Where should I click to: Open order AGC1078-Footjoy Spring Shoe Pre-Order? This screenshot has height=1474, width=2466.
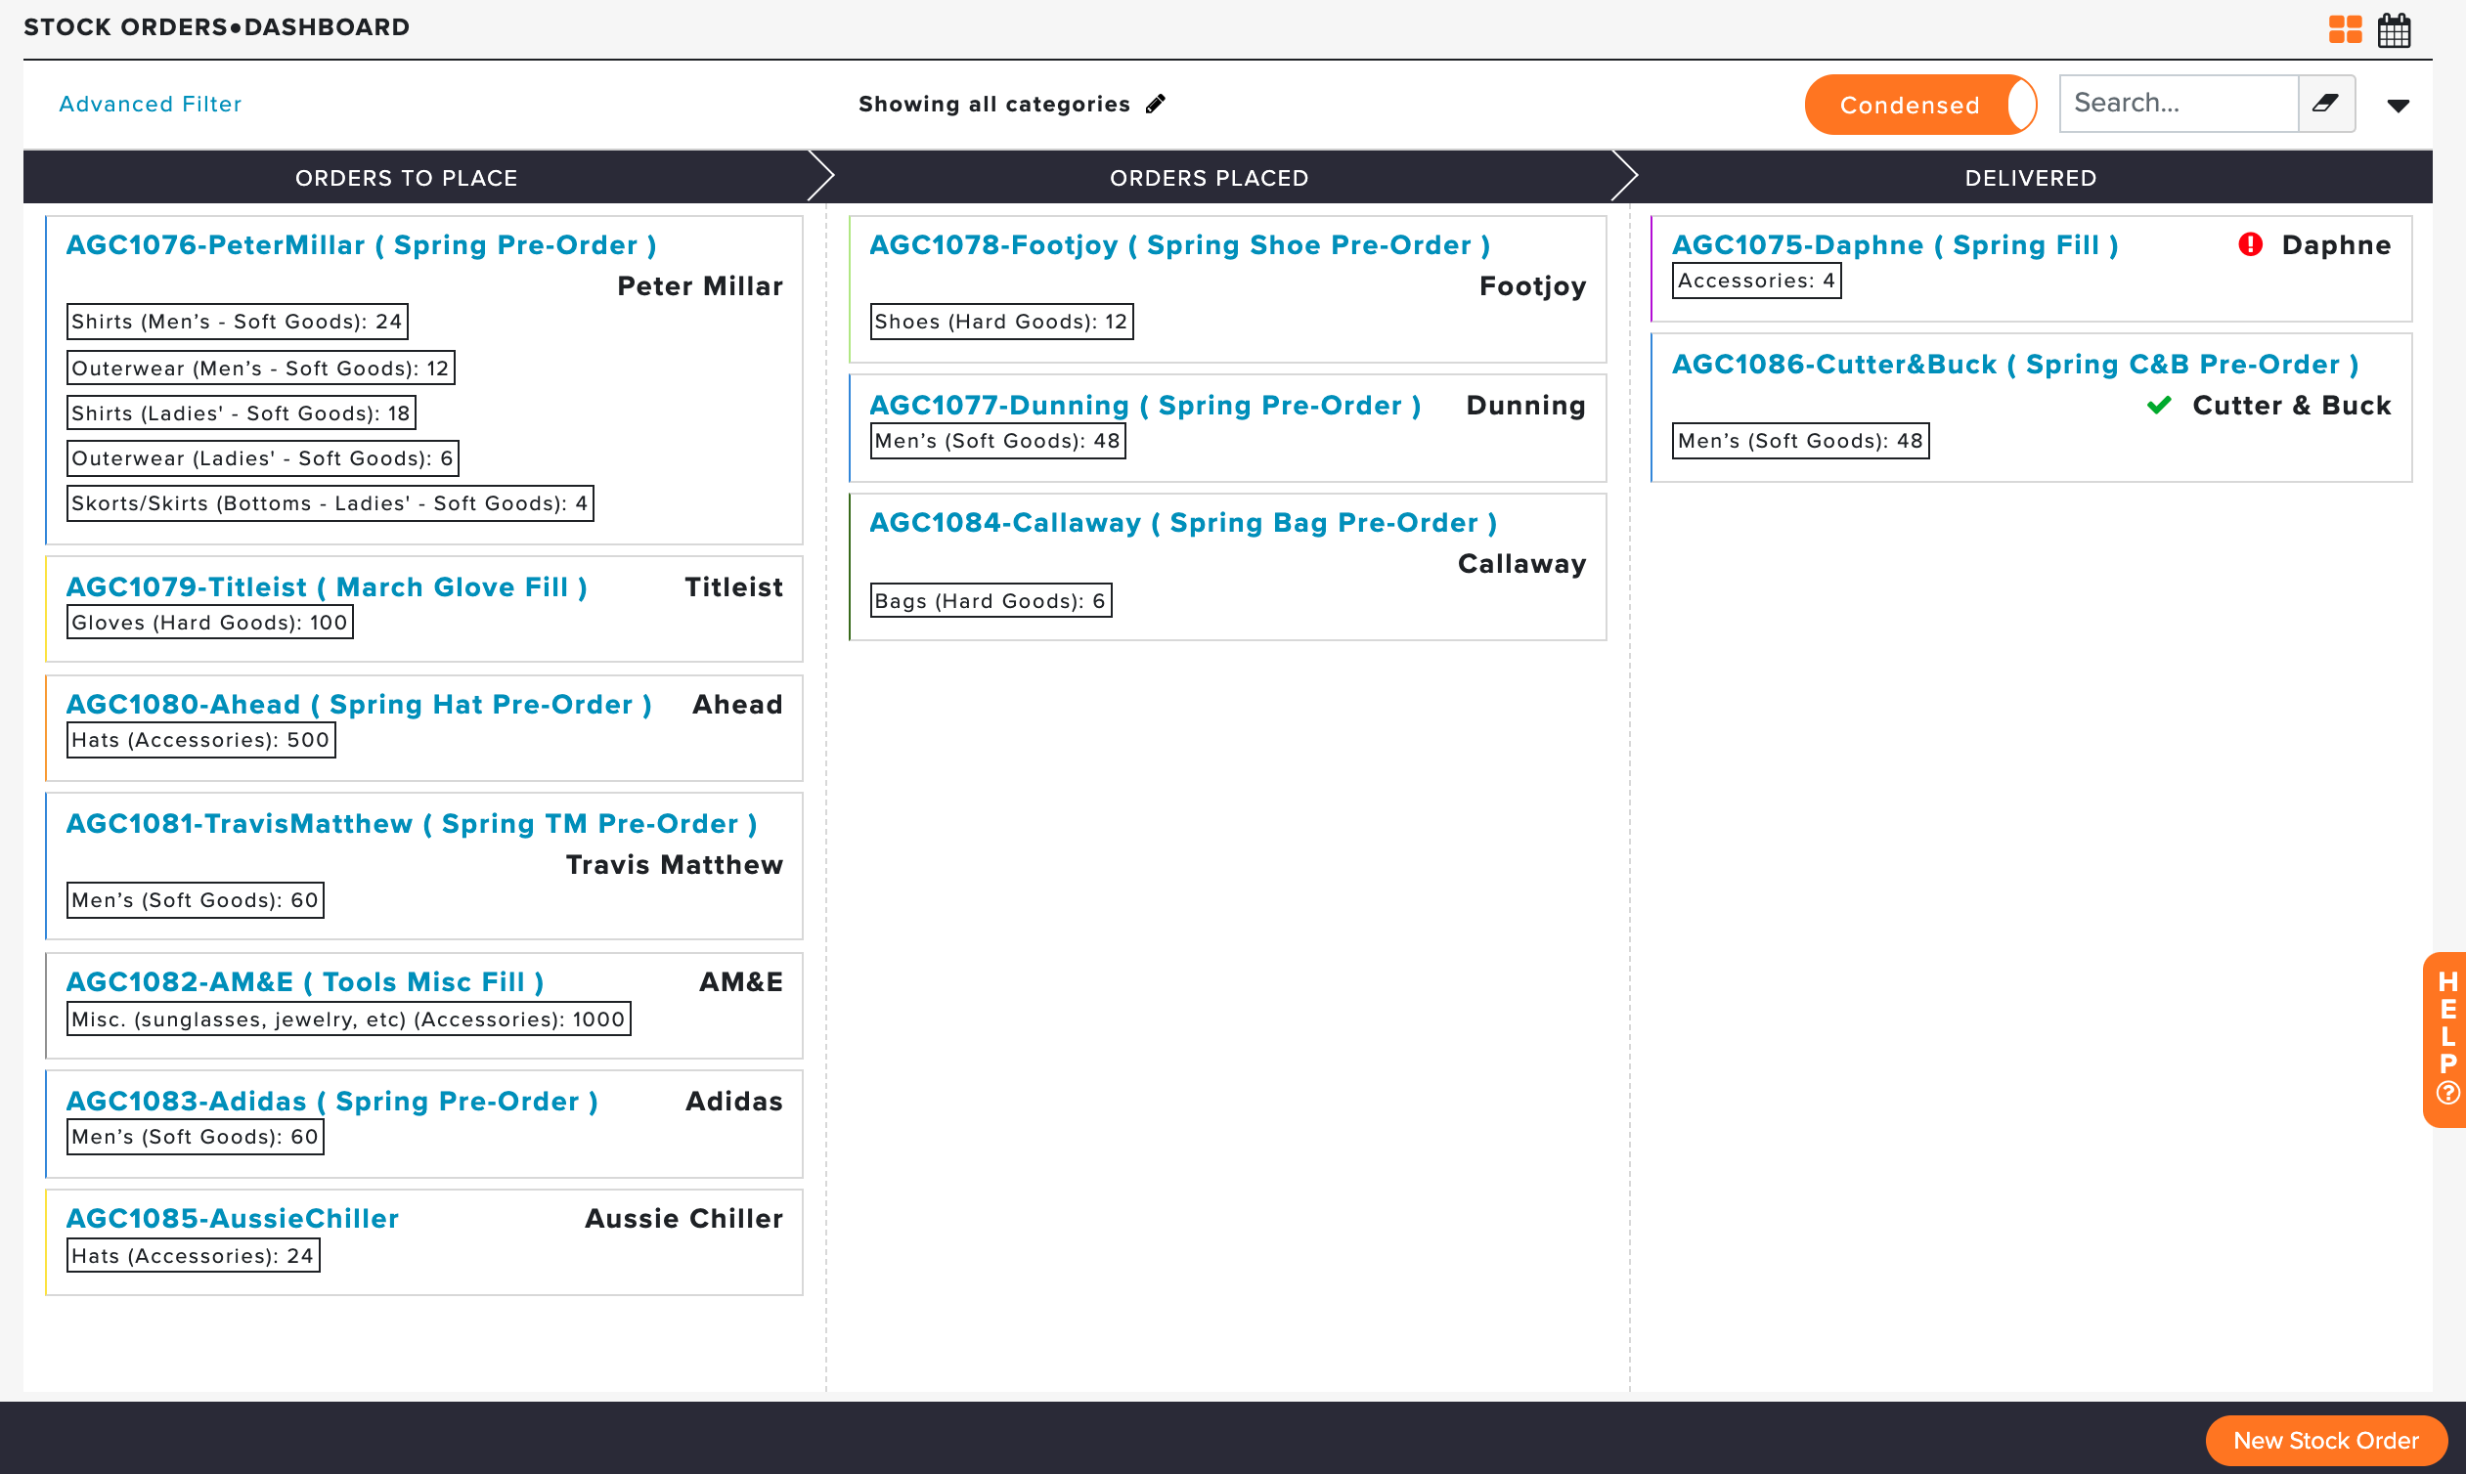tap(1180, 245)
